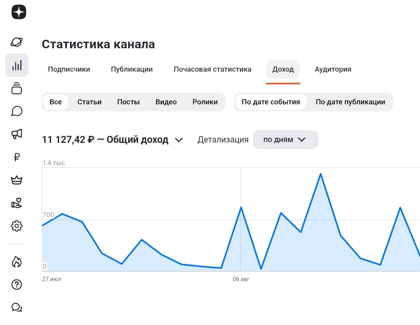Select the Доход tab
This screenshot has width=420, height=325.
tap(283, 69)
